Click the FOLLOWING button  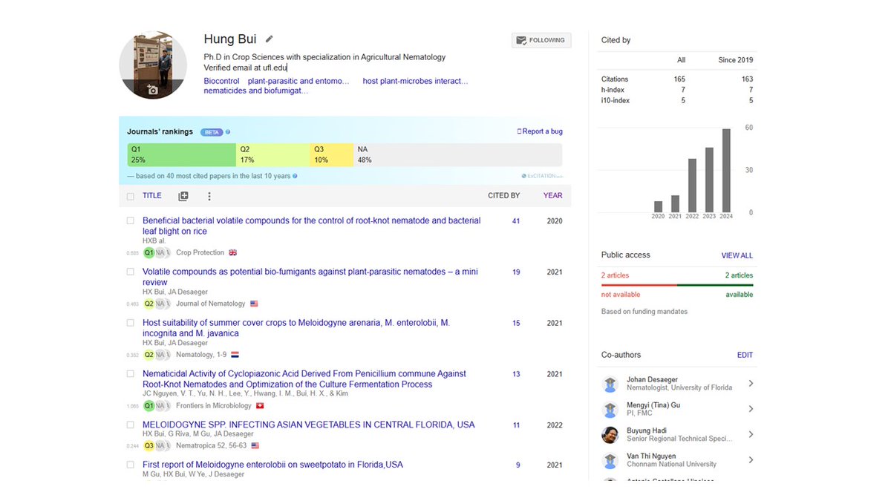click(x=541, y=40)
